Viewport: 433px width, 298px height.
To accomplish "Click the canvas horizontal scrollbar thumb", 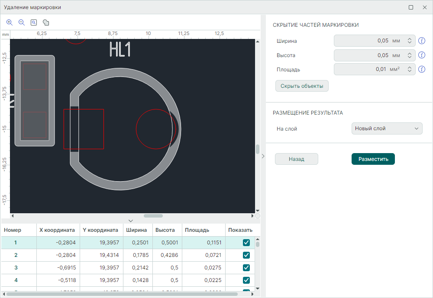I will pos(153,215).
